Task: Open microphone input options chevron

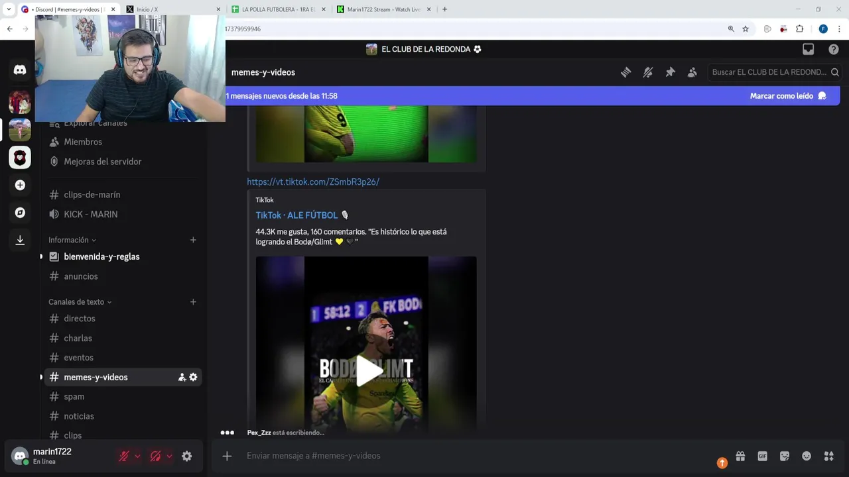Action: coord(137,456)
